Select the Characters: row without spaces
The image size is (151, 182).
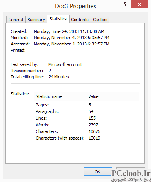click(x=87, y=131)
